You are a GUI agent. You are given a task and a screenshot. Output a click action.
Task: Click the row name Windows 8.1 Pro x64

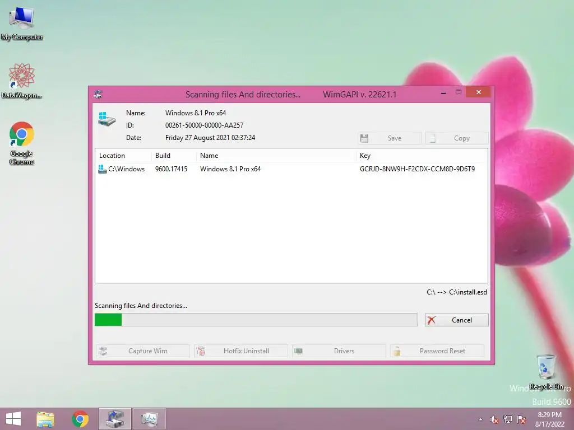tap(230, 169)
